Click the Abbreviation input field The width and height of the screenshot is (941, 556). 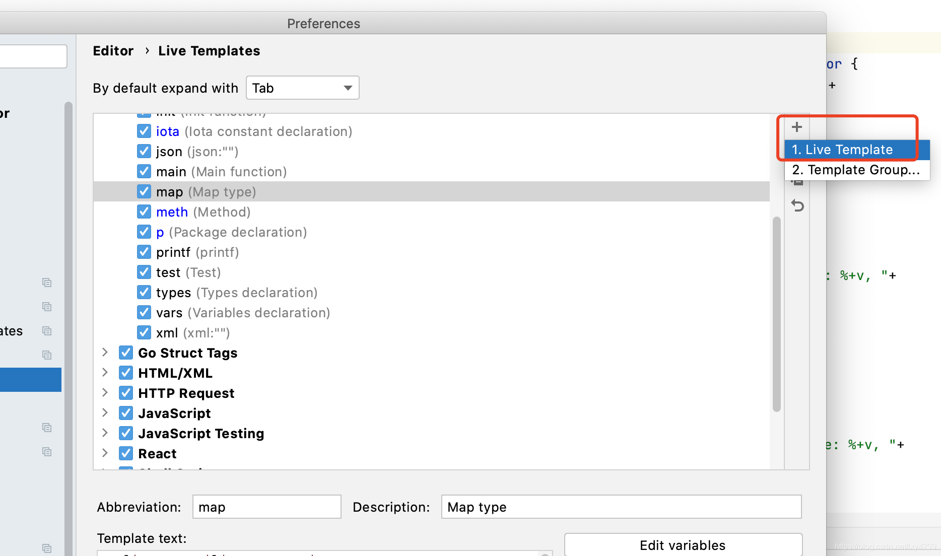click(267, 507)
